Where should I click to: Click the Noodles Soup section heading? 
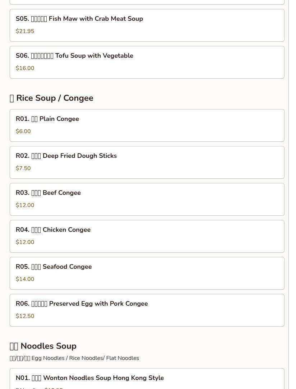[x=43, y=346]
